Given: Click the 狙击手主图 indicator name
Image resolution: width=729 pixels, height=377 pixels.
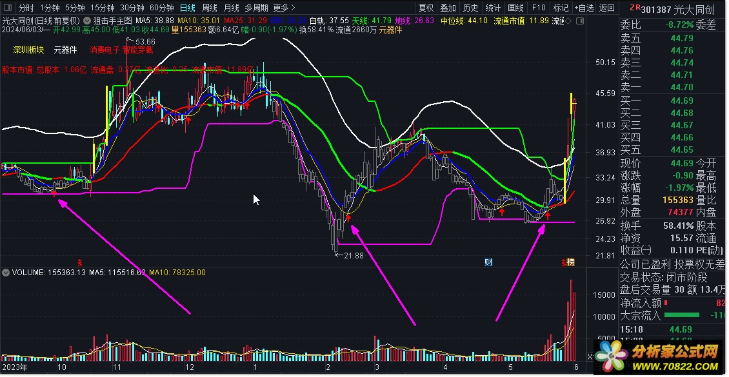Looking at the screenshot, I should pyautogui.click(x=112, y=21).
